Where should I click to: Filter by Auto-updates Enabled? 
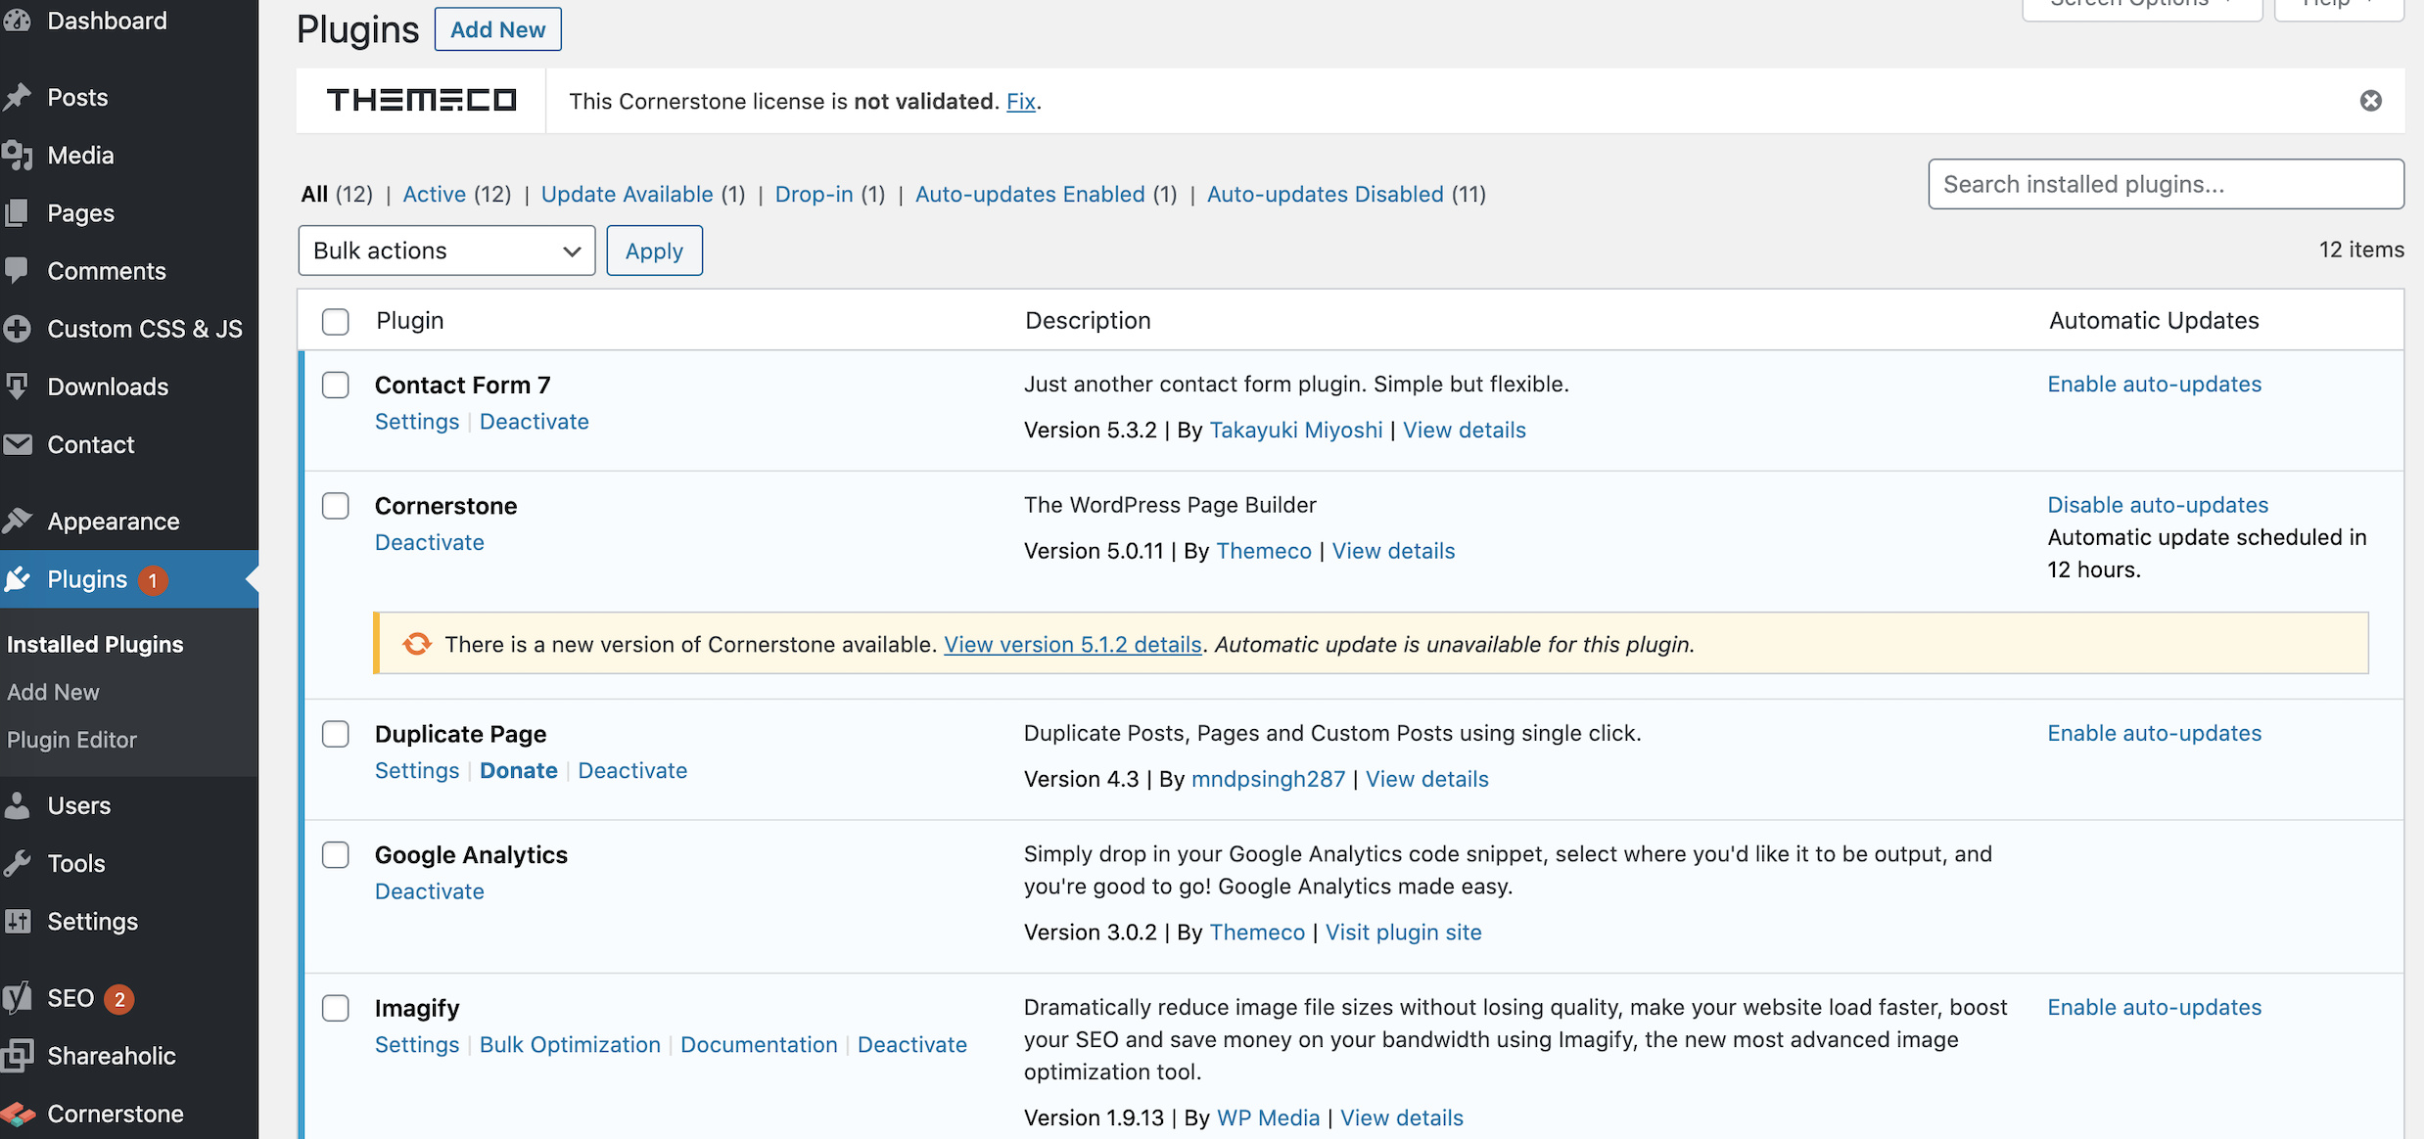tap(1030, 194)
